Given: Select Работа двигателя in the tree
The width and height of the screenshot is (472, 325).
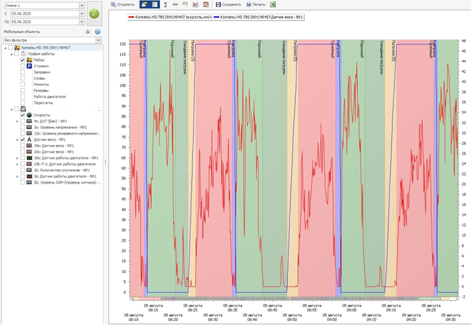Looking at the screenshot, I should coord(48,96).
